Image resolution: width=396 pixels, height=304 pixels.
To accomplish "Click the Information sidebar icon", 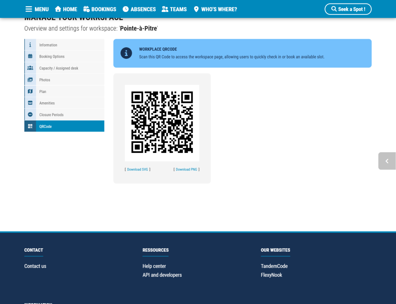I will point(30,45).
